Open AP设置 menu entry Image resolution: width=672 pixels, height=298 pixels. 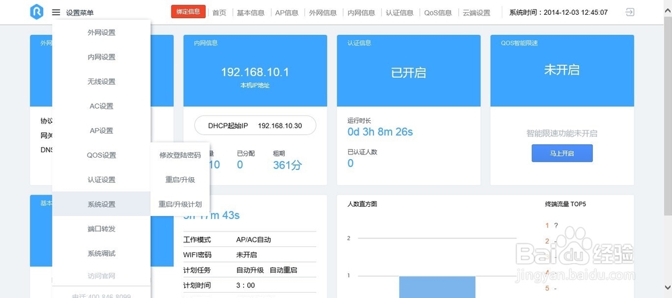[101, 131]
